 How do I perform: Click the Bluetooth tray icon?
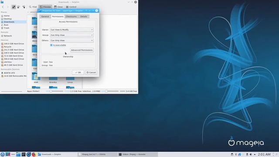[236, 154]
